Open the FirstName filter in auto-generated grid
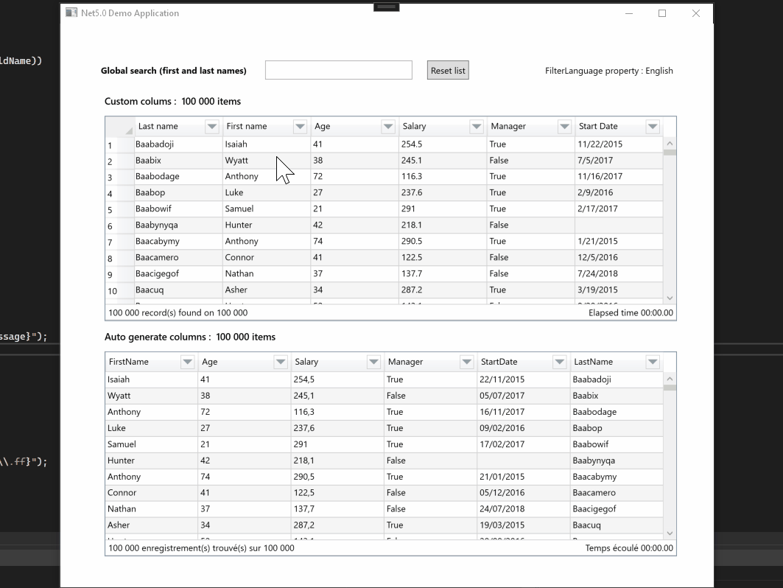 coord(187,362)
